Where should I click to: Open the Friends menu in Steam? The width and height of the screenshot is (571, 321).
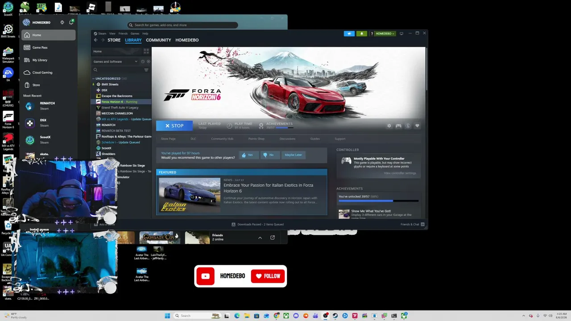123,33
